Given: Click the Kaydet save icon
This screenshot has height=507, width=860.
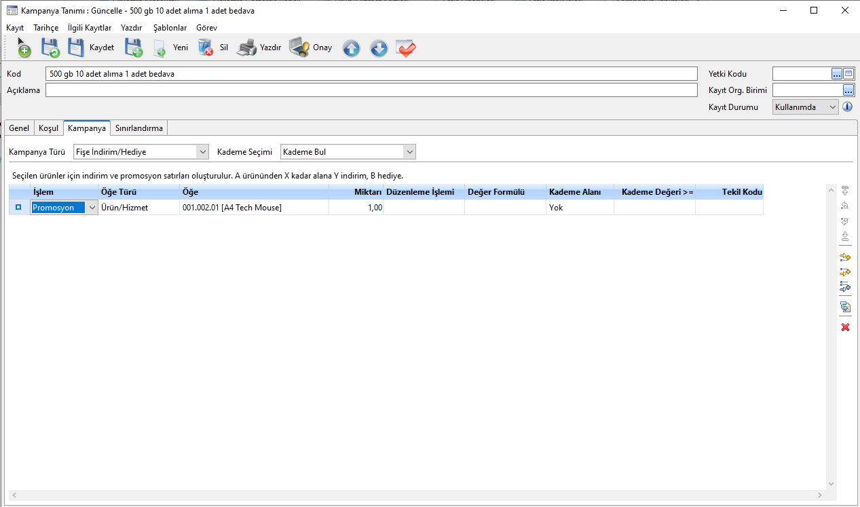Looking at the screenshot, I should (x=76, y=48).
